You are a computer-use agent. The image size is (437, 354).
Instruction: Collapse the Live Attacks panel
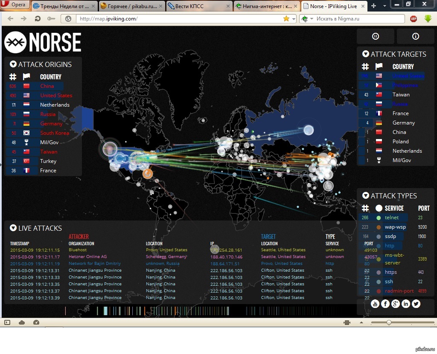(13, 228)
